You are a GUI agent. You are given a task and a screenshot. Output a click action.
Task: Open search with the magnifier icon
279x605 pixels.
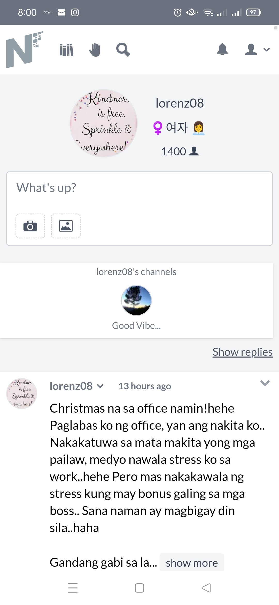pos(123,50)
